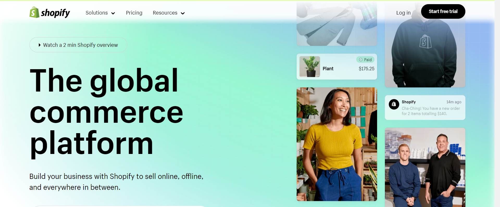Click Start free trial button
This screenshot has height=207, width=500.
click(443, 11)
